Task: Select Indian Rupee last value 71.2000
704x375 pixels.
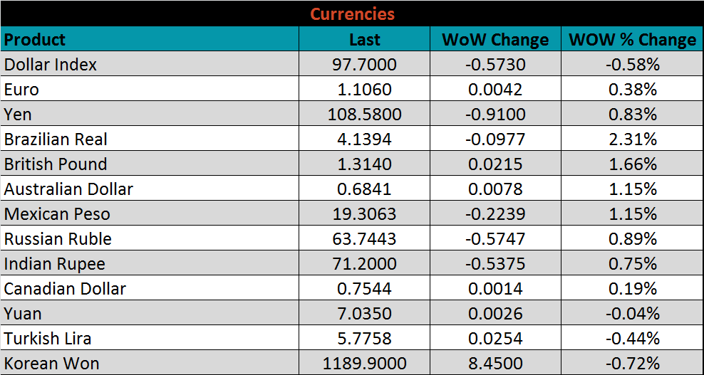Action: [x=364, y=264]
